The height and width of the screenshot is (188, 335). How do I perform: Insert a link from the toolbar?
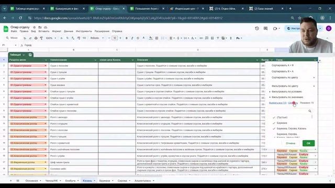pos(201,38)
